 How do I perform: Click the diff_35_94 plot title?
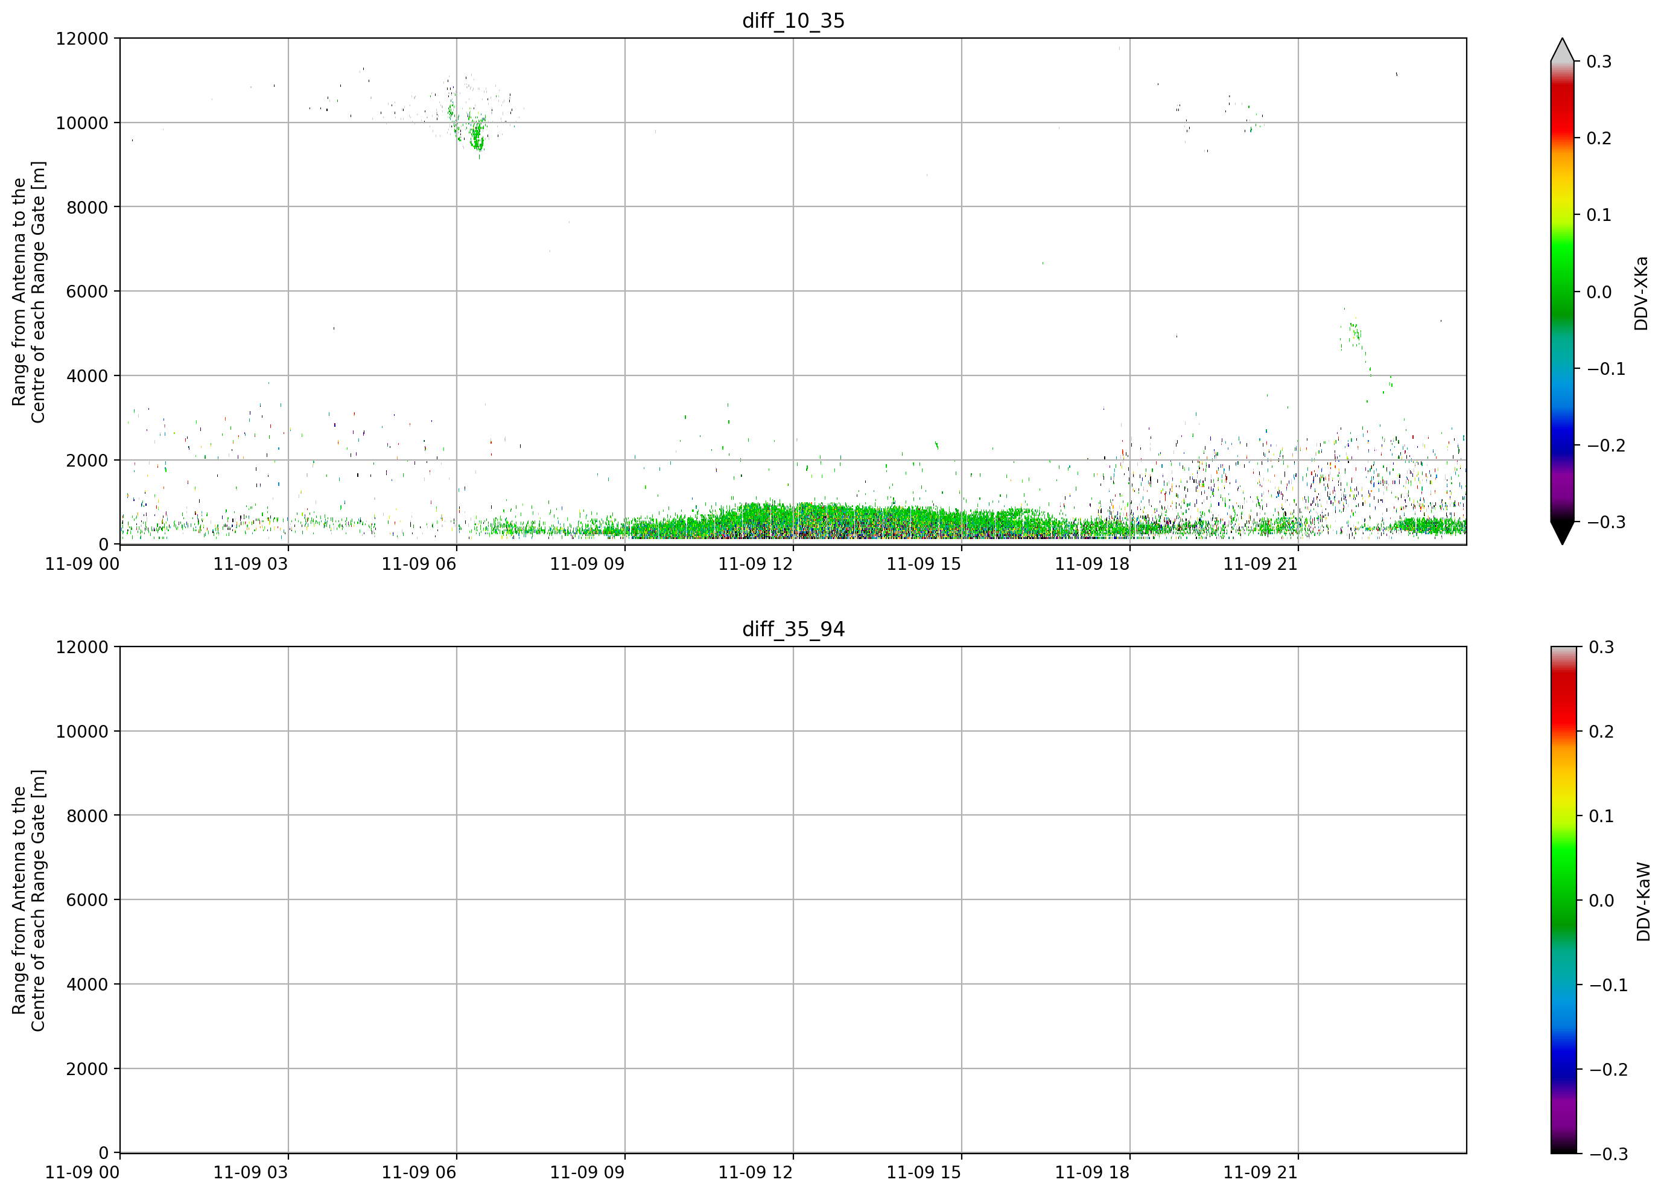[793, 629]
